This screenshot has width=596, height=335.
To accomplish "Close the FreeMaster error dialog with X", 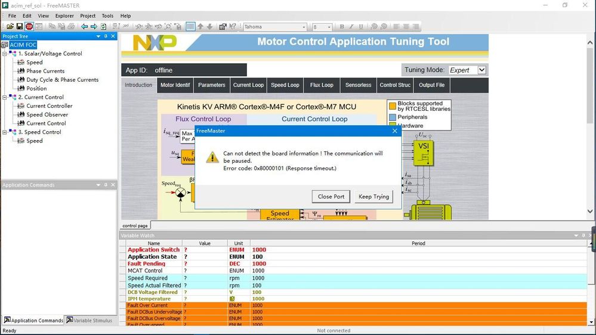I will click(x=395, y=131).
